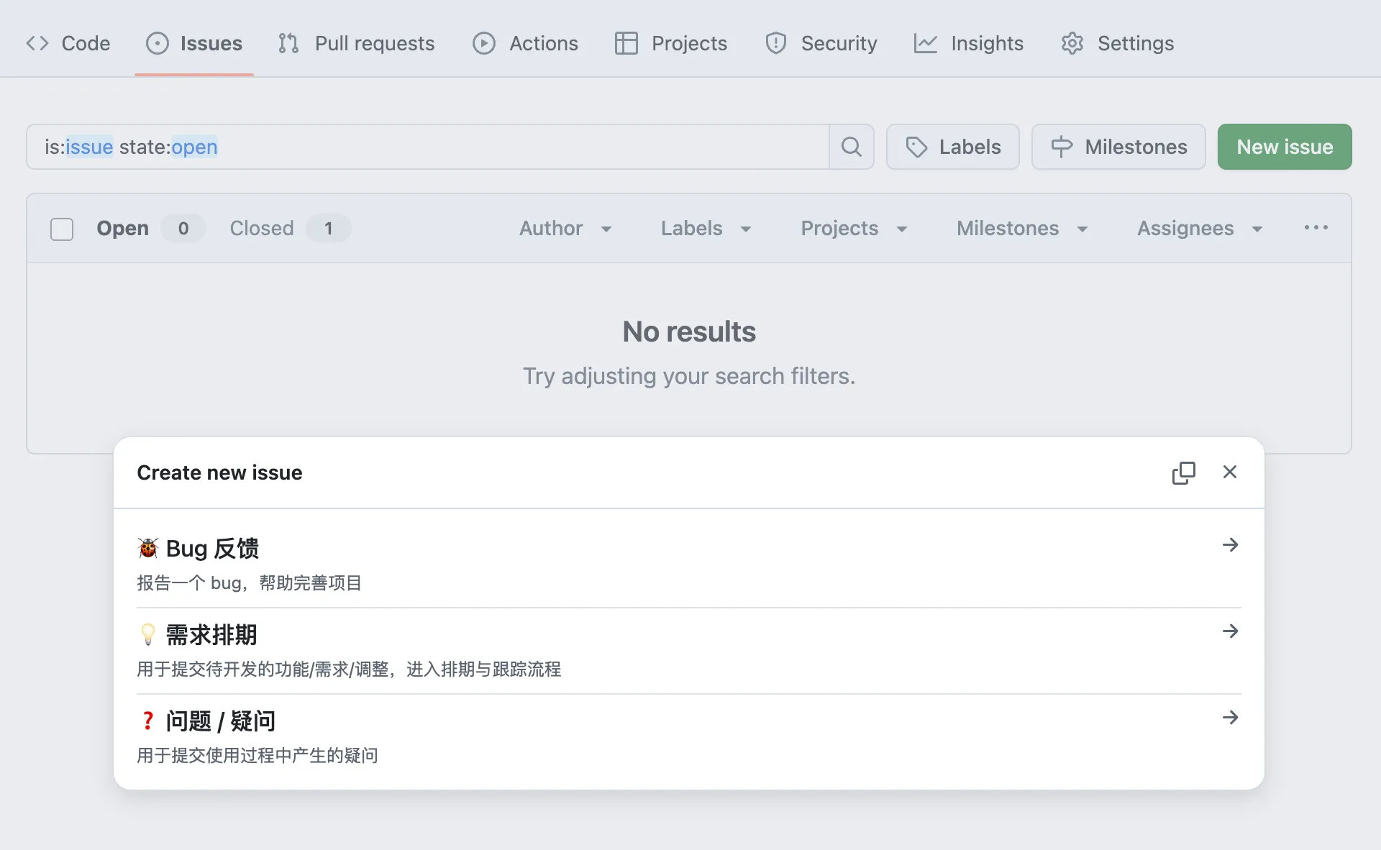Expand the Assignees filter dropdown
The width and height of the screenshot is (1381, 850).
1199,229
